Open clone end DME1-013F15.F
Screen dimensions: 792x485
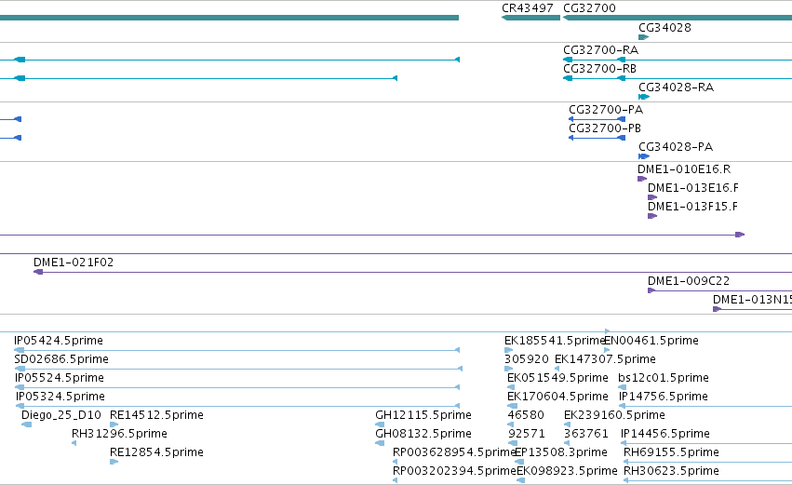[x=692, y=207]
